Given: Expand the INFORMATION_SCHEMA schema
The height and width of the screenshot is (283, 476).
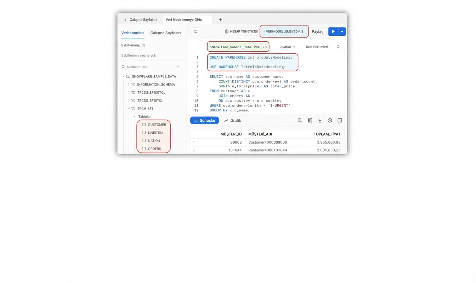Looking at the screenshot, I should (129, 85).
